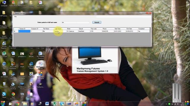
Task: Open the Pictures Shortcut desktop icon
Action: tap(13, 86)
